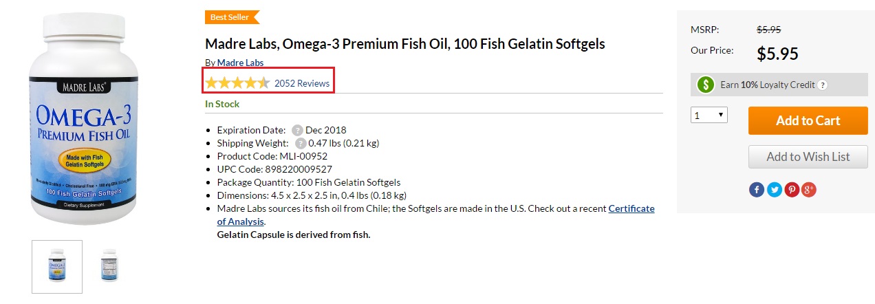The width and height of the screenshot is (875, 304).
Task: Open the 2052 Reviews link
Action: click(302, 83)
